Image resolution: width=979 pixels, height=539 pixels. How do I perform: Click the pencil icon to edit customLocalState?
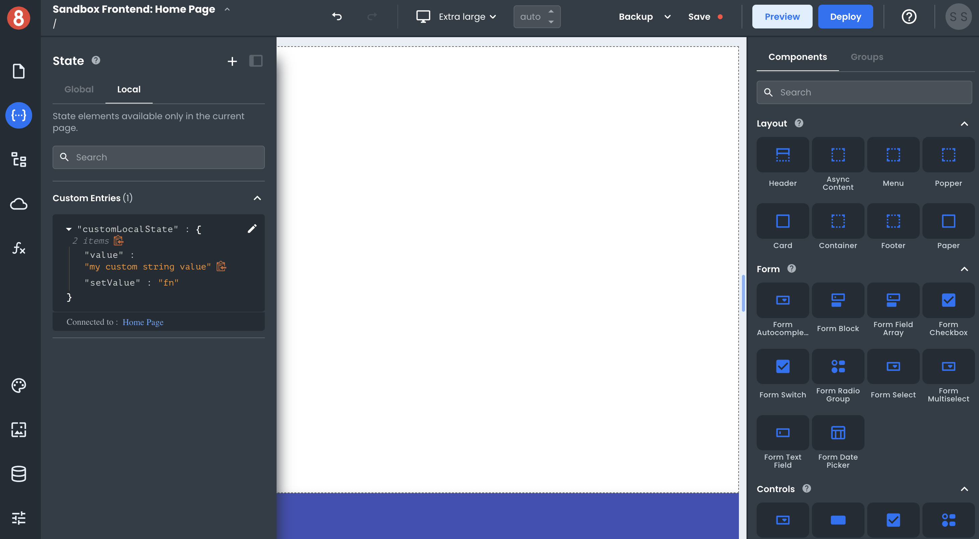coord(252,228)
